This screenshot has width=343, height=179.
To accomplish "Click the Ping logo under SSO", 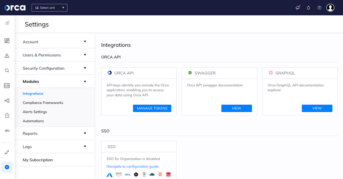I will 168,174.
